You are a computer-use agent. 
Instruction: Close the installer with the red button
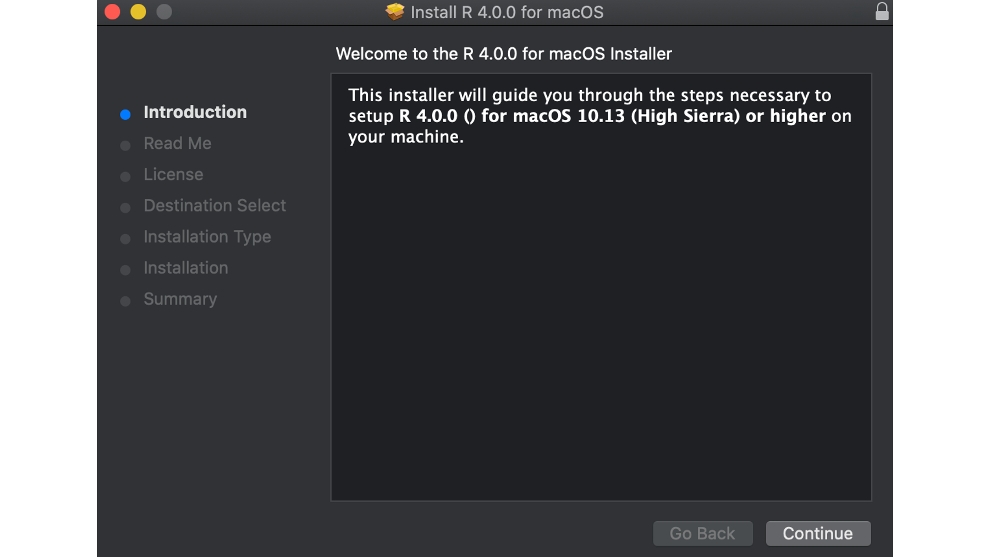tap(112, 12)
